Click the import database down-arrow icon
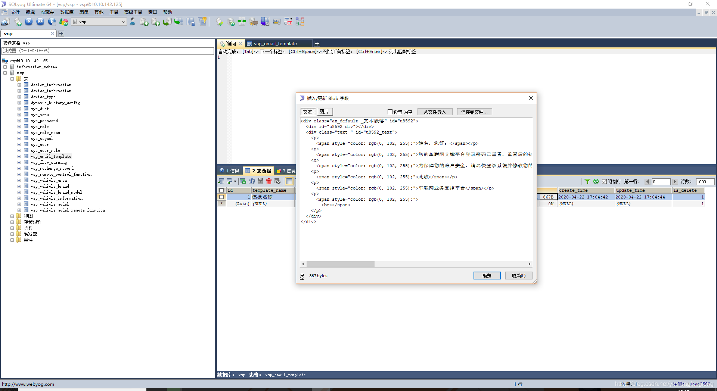 (144, 22)
